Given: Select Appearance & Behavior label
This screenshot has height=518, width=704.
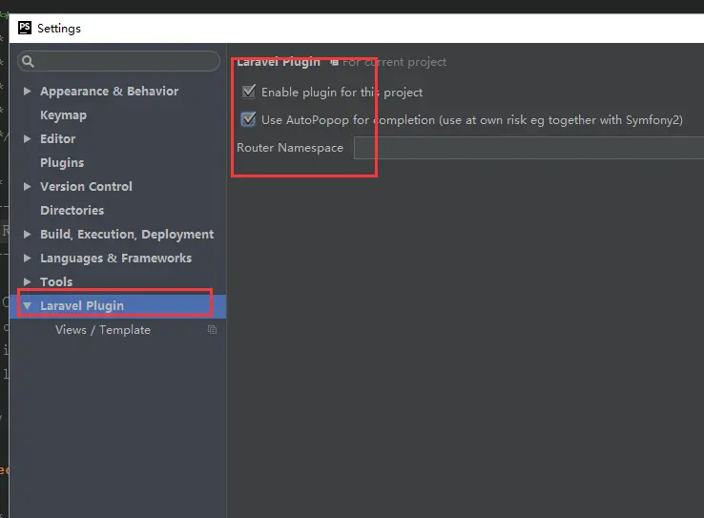Looking at the screenshot, I should click(109, 92).
